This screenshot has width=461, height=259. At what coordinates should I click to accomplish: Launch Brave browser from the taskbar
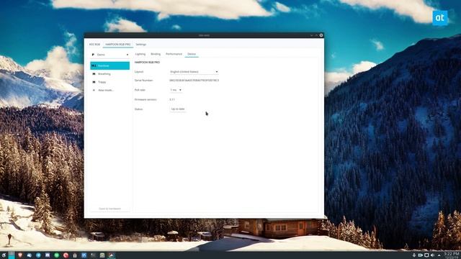(20, 255)
